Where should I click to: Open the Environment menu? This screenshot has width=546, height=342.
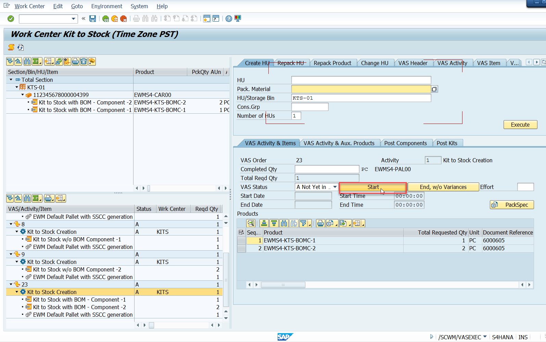click(106, 6)
